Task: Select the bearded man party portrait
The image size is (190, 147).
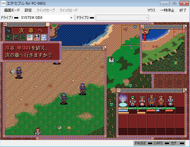Action: point(151,100)
